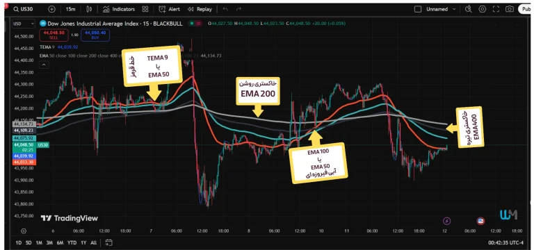
Task: Click the 44,109.23 price scale label
Action: click(x=24, y=131)
